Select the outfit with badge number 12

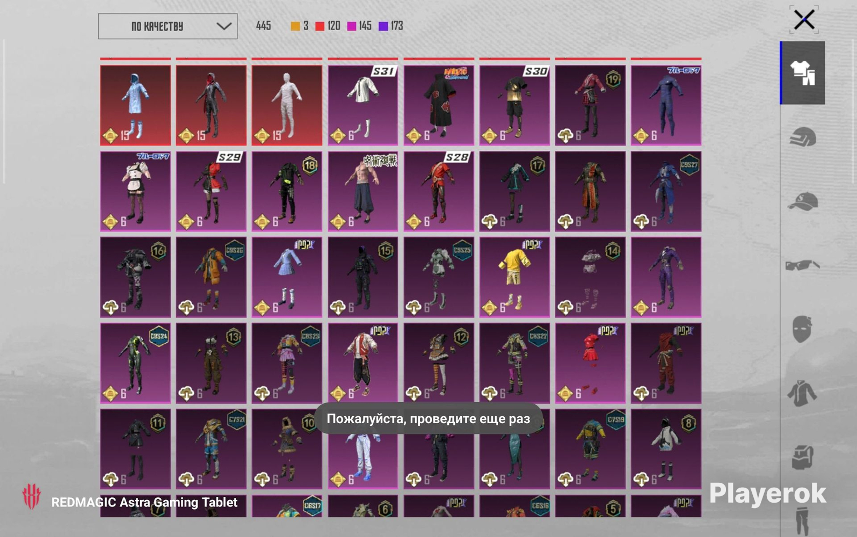coord(439,363)
